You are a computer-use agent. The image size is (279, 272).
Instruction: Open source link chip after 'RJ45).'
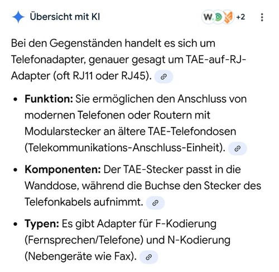[x=163, y=77]
